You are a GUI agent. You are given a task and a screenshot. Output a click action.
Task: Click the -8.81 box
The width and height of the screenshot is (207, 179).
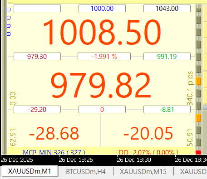click(167, 109)
